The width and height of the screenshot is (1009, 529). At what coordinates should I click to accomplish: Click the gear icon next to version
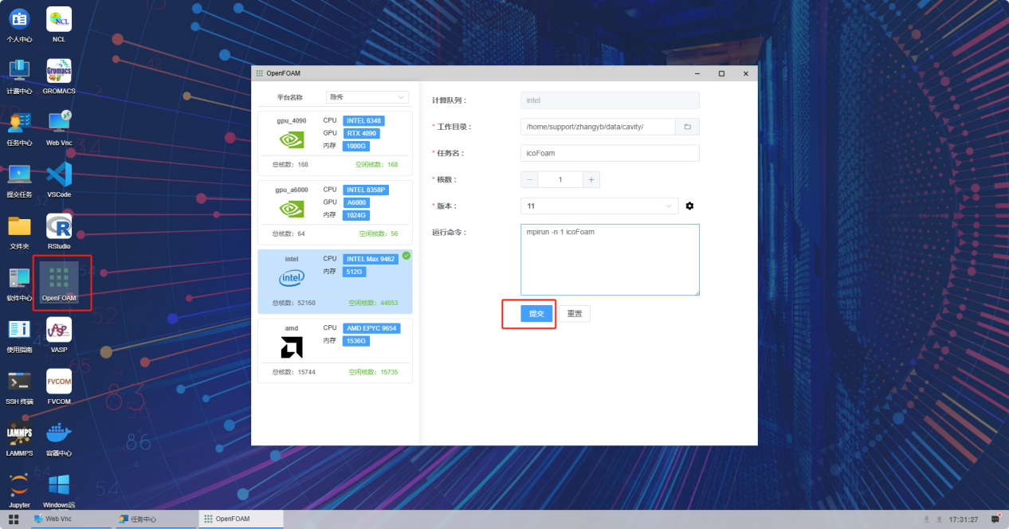(x=689, y=206)
